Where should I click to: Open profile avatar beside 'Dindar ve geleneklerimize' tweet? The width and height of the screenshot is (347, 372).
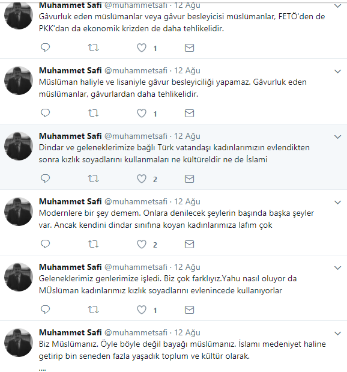pos(19,146)
